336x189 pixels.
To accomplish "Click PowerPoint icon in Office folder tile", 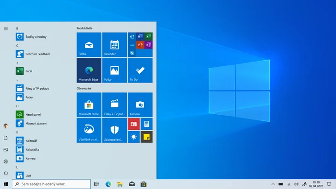I will (x=140, y=45).
